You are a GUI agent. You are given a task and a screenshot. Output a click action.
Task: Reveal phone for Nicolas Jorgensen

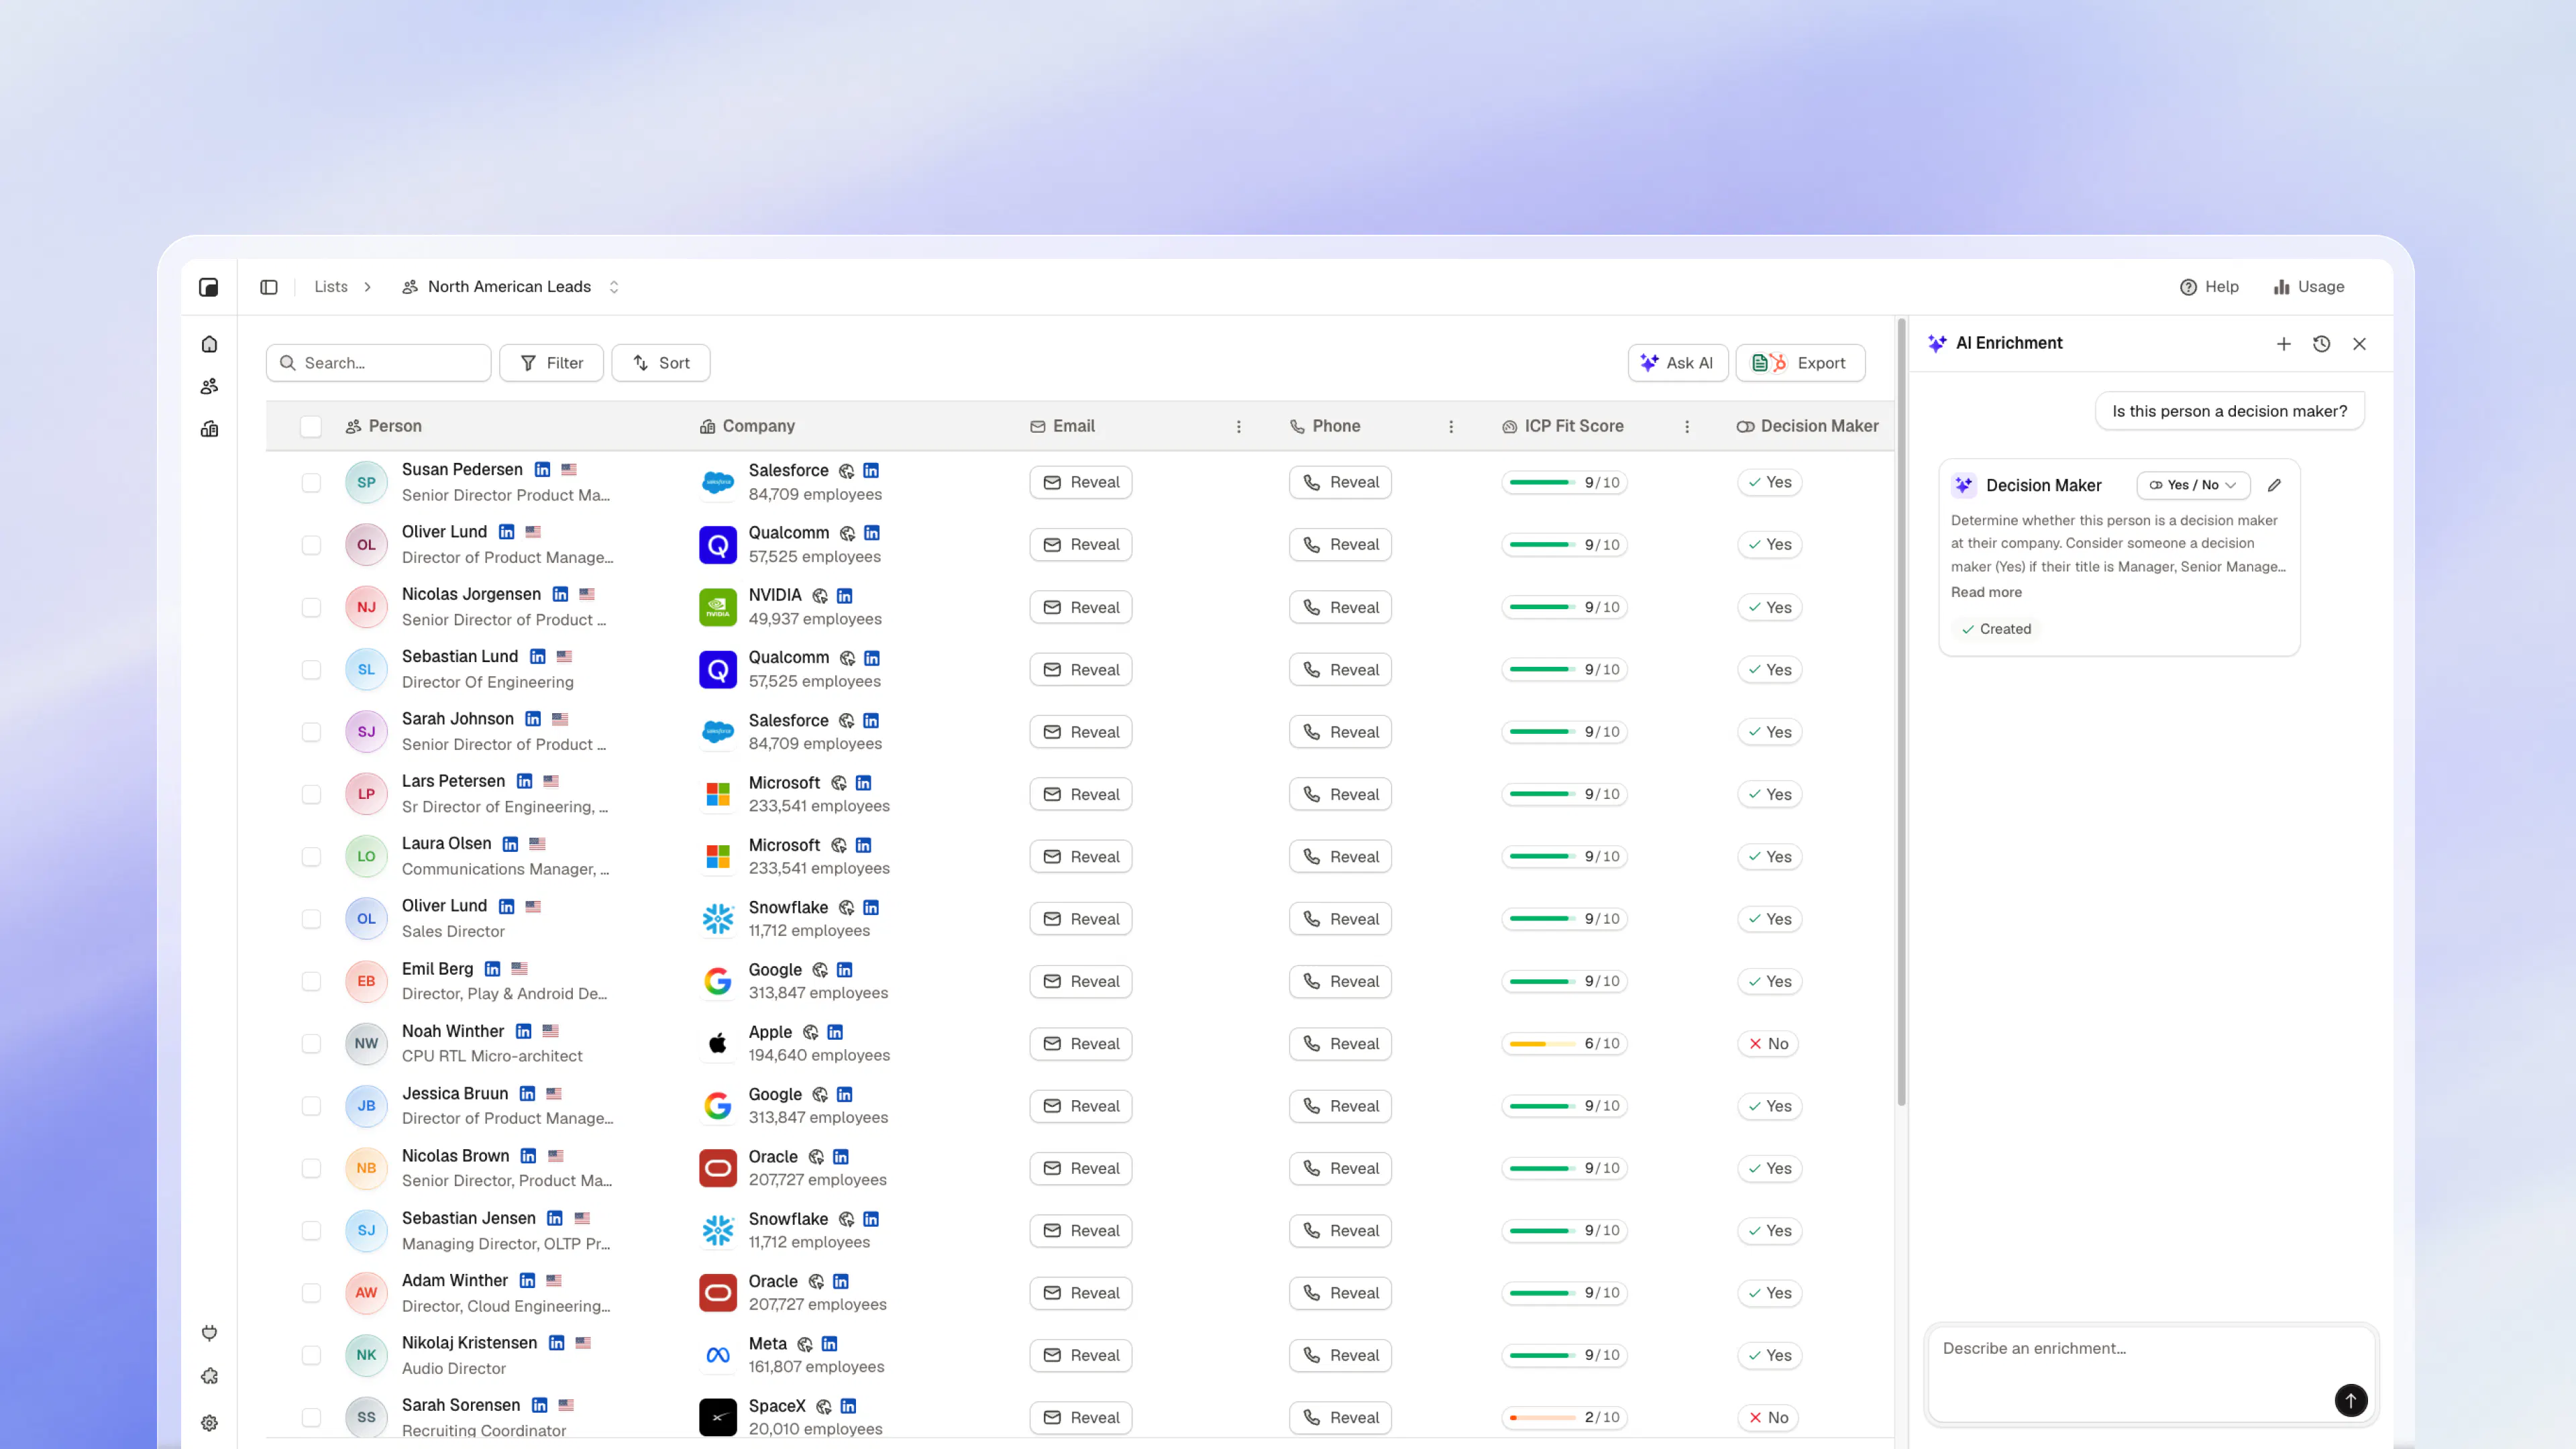pyautogui.click(x=1340, y=608)
